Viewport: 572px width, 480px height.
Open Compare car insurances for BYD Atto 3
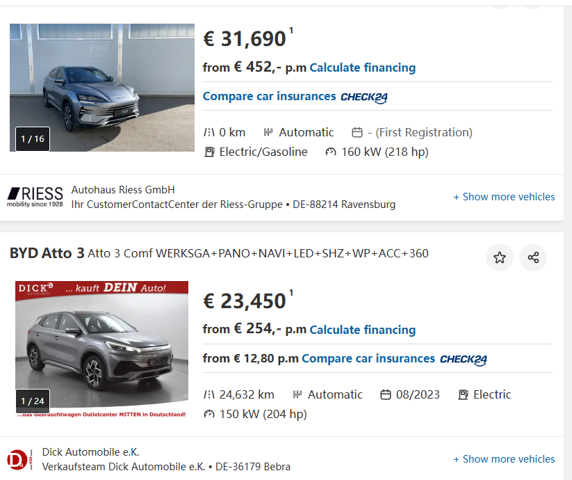[x=368, y=358]
